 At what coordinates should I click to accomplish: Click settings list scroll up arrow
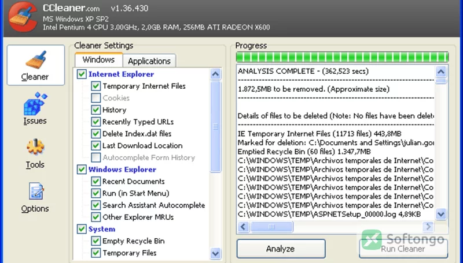coord(215,74)
